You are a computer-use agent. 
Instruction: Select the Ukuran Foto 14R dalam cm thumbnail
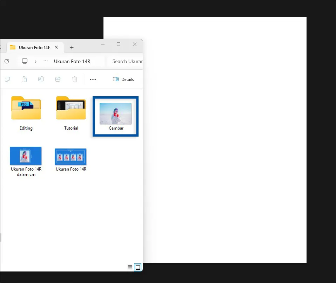pos(26,156)
